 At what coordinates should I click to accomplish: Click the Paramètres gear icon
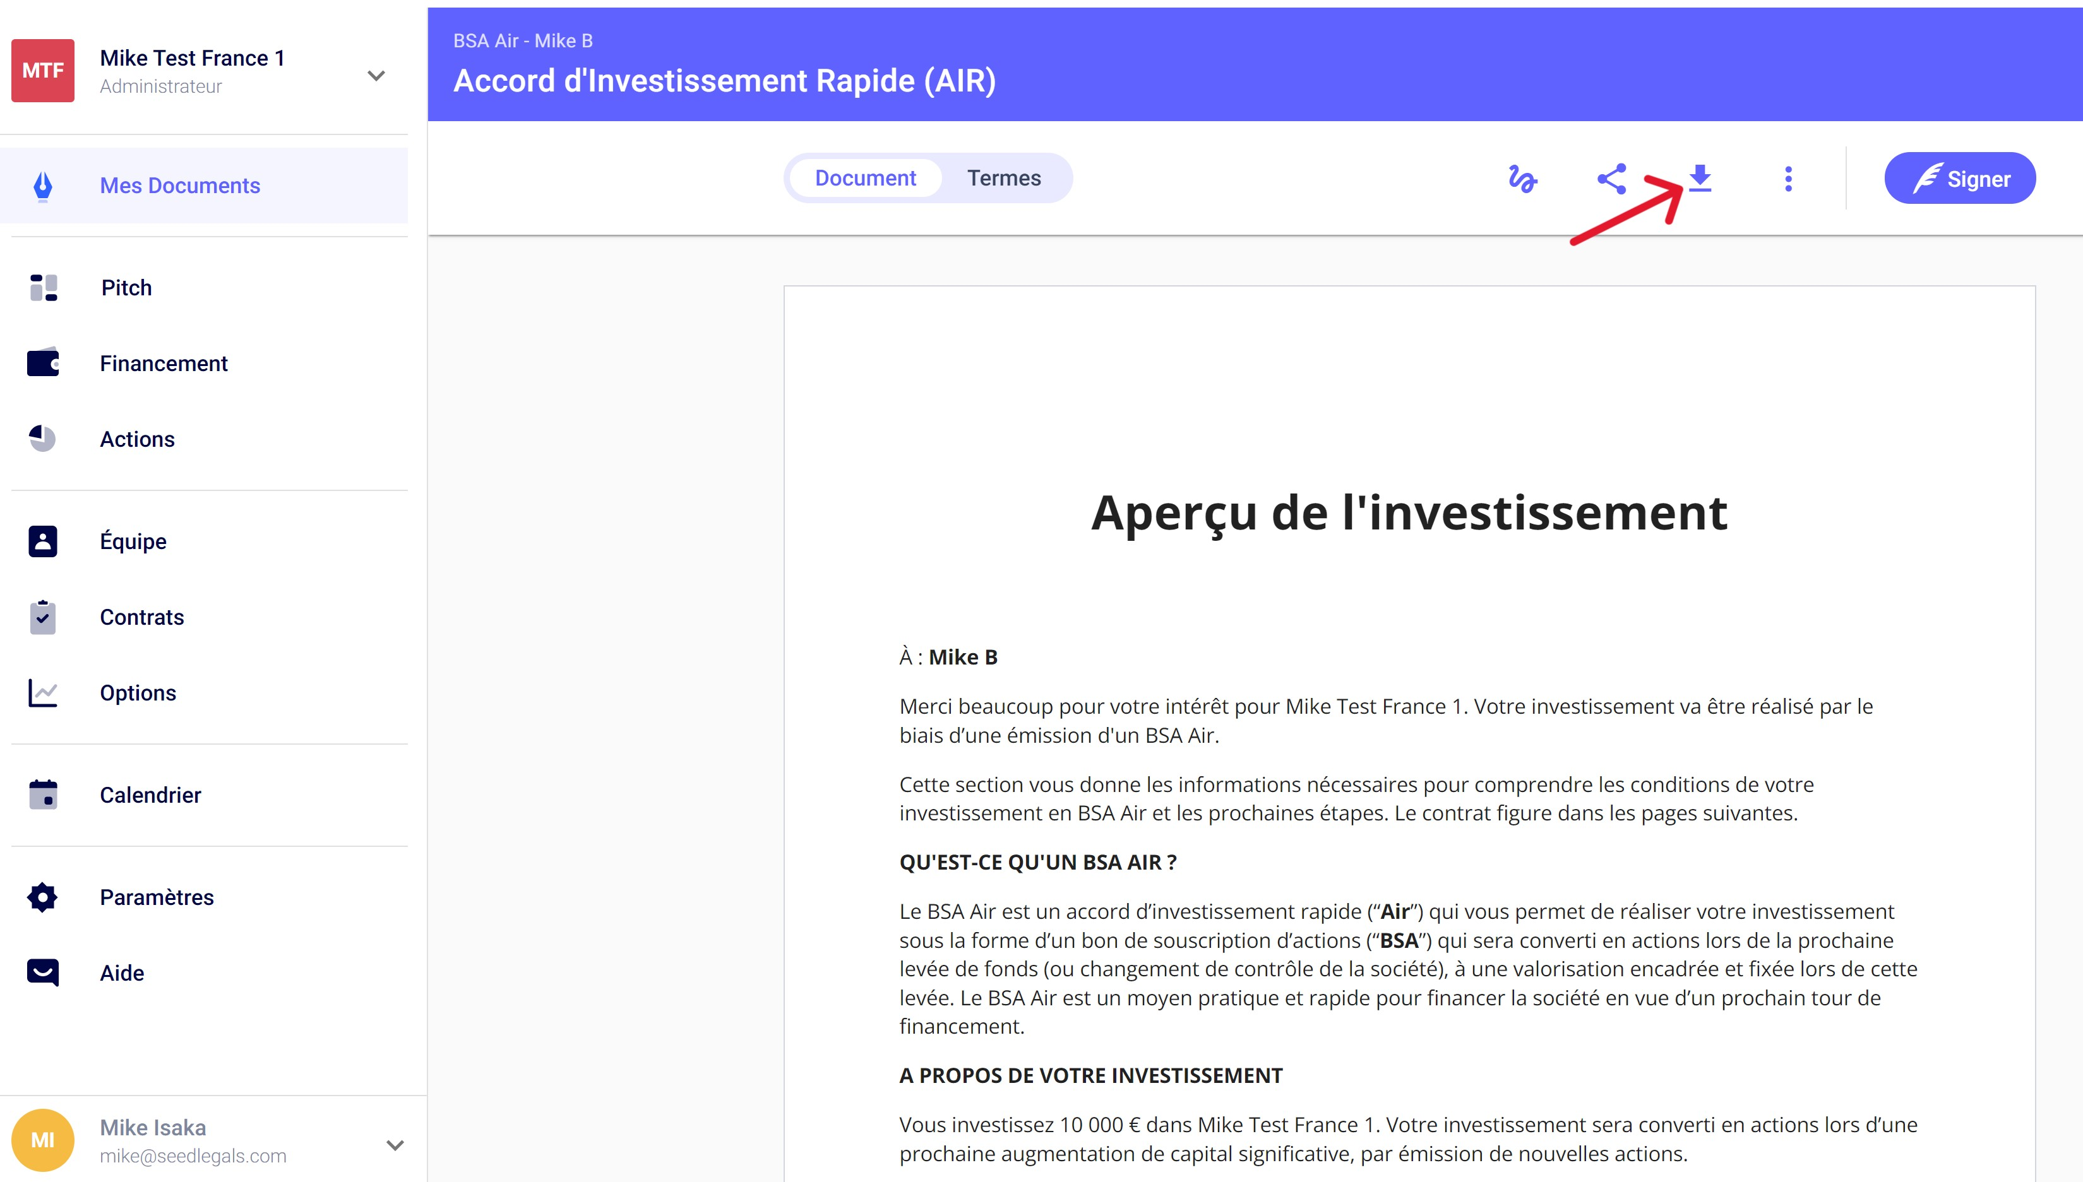tap(43, 897)
